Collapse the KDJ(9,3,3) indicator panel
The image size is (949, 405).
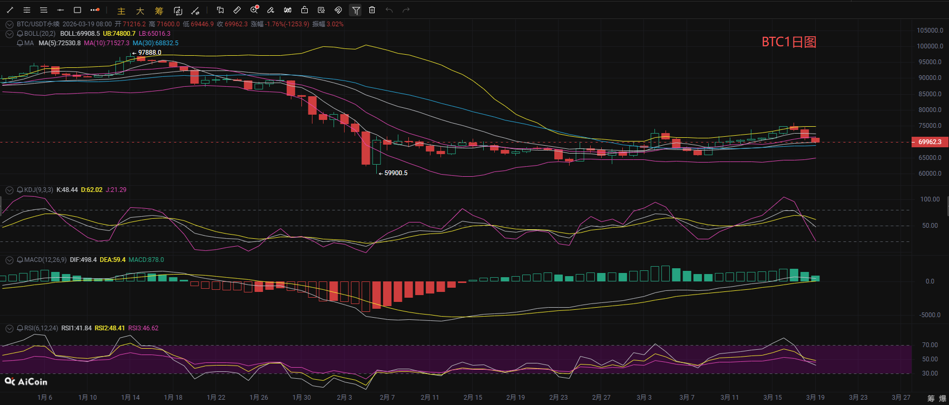[9, 190]
